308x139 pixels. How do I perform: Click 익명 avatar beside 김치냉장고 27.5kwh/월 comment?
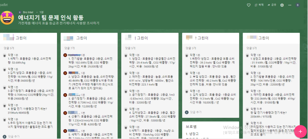(126, 109)
